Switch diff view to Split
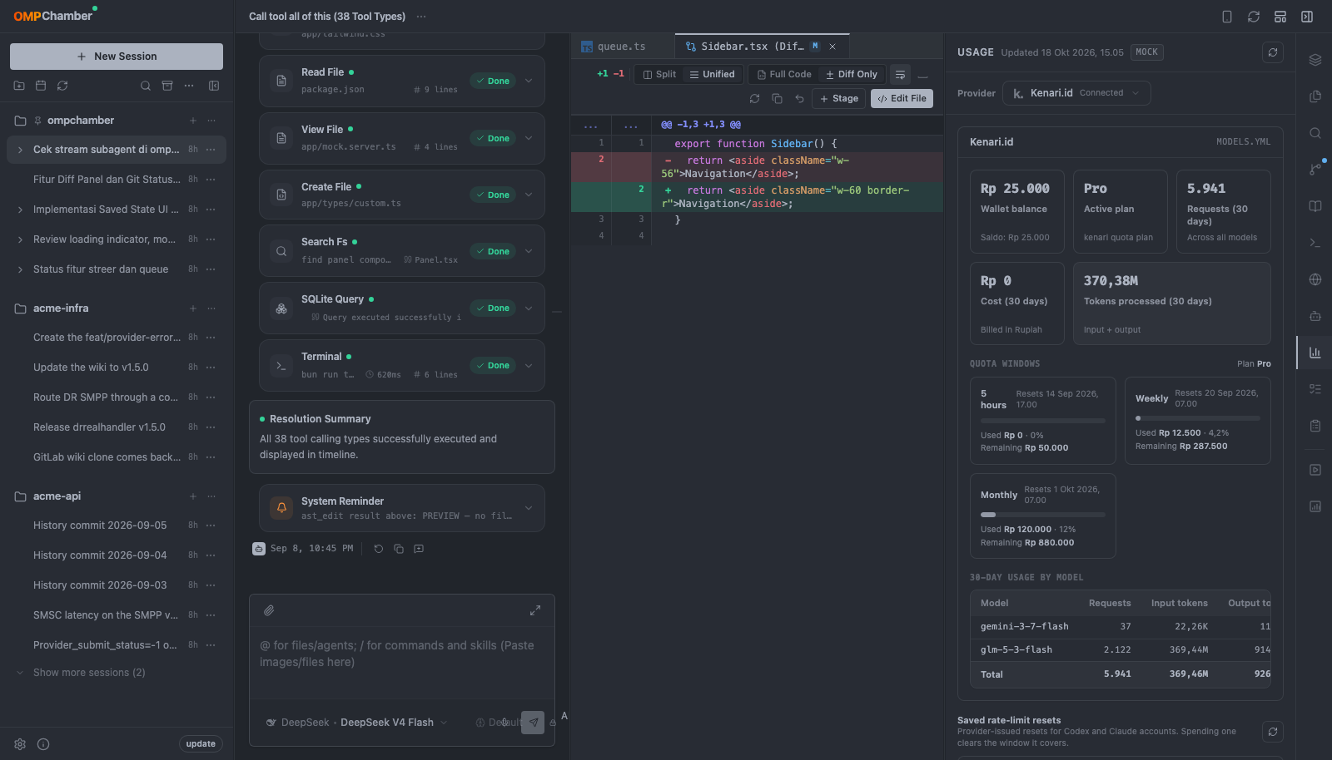The height and width of the screenshot is (760, 1332). [659, 75]
